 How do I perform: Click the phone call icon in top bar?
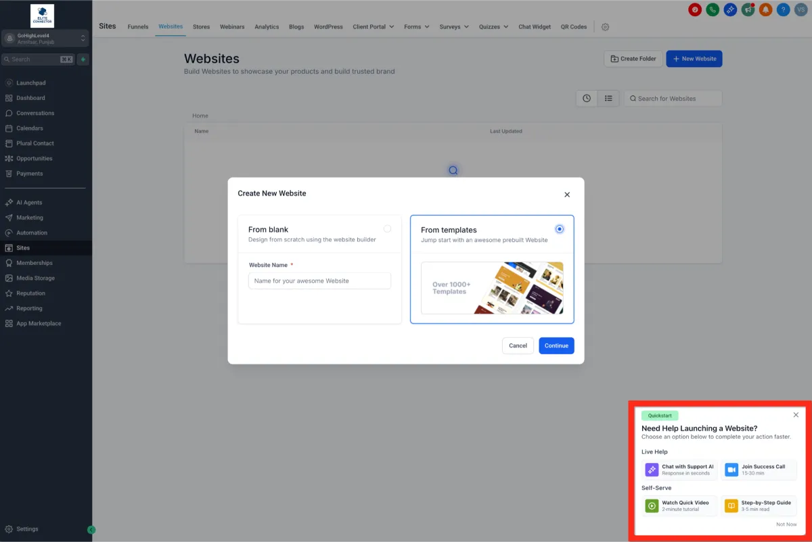pyautogui.click(x=713, y=9)
